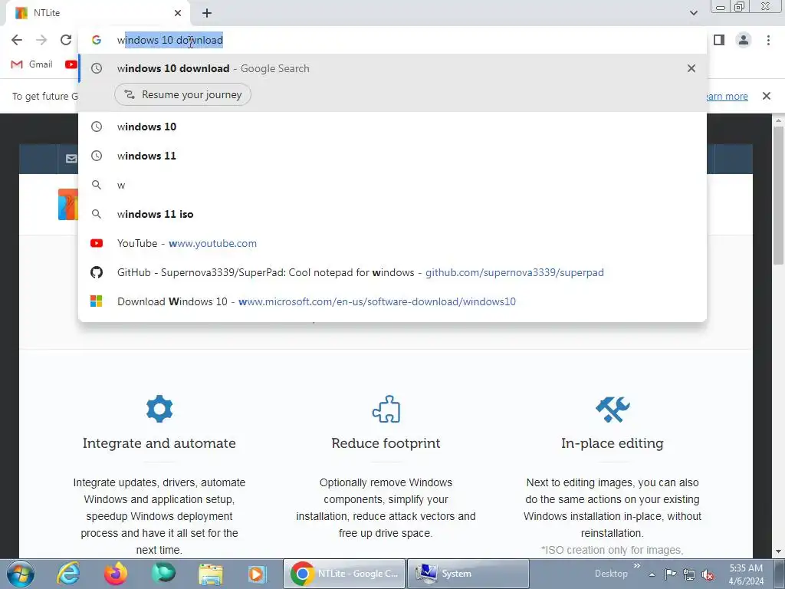Viewport: 785px width, 589px height.
Task: Launch Firefox from the taskbar
Action: point(115,574)
